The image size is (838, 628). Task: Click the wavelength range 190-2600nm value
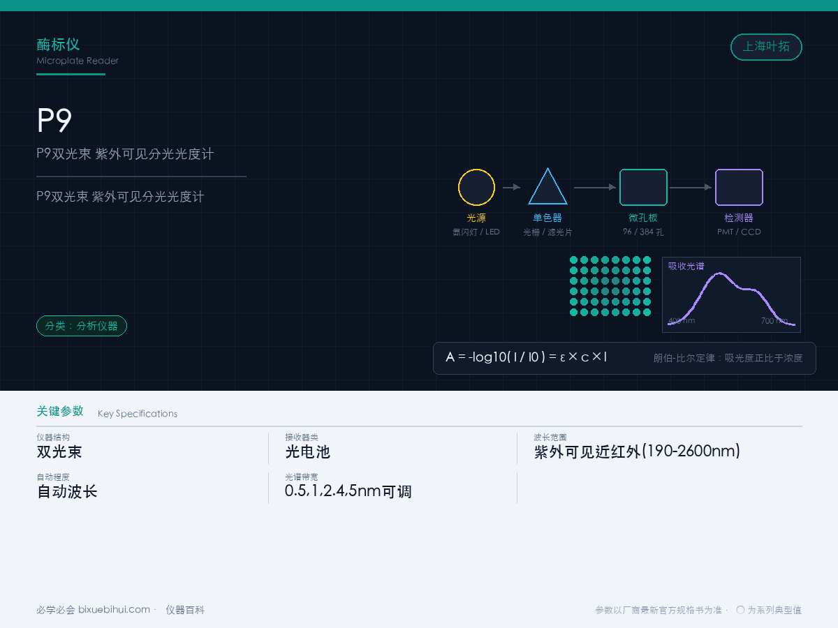pyautogui.click(x=637, y=451)
